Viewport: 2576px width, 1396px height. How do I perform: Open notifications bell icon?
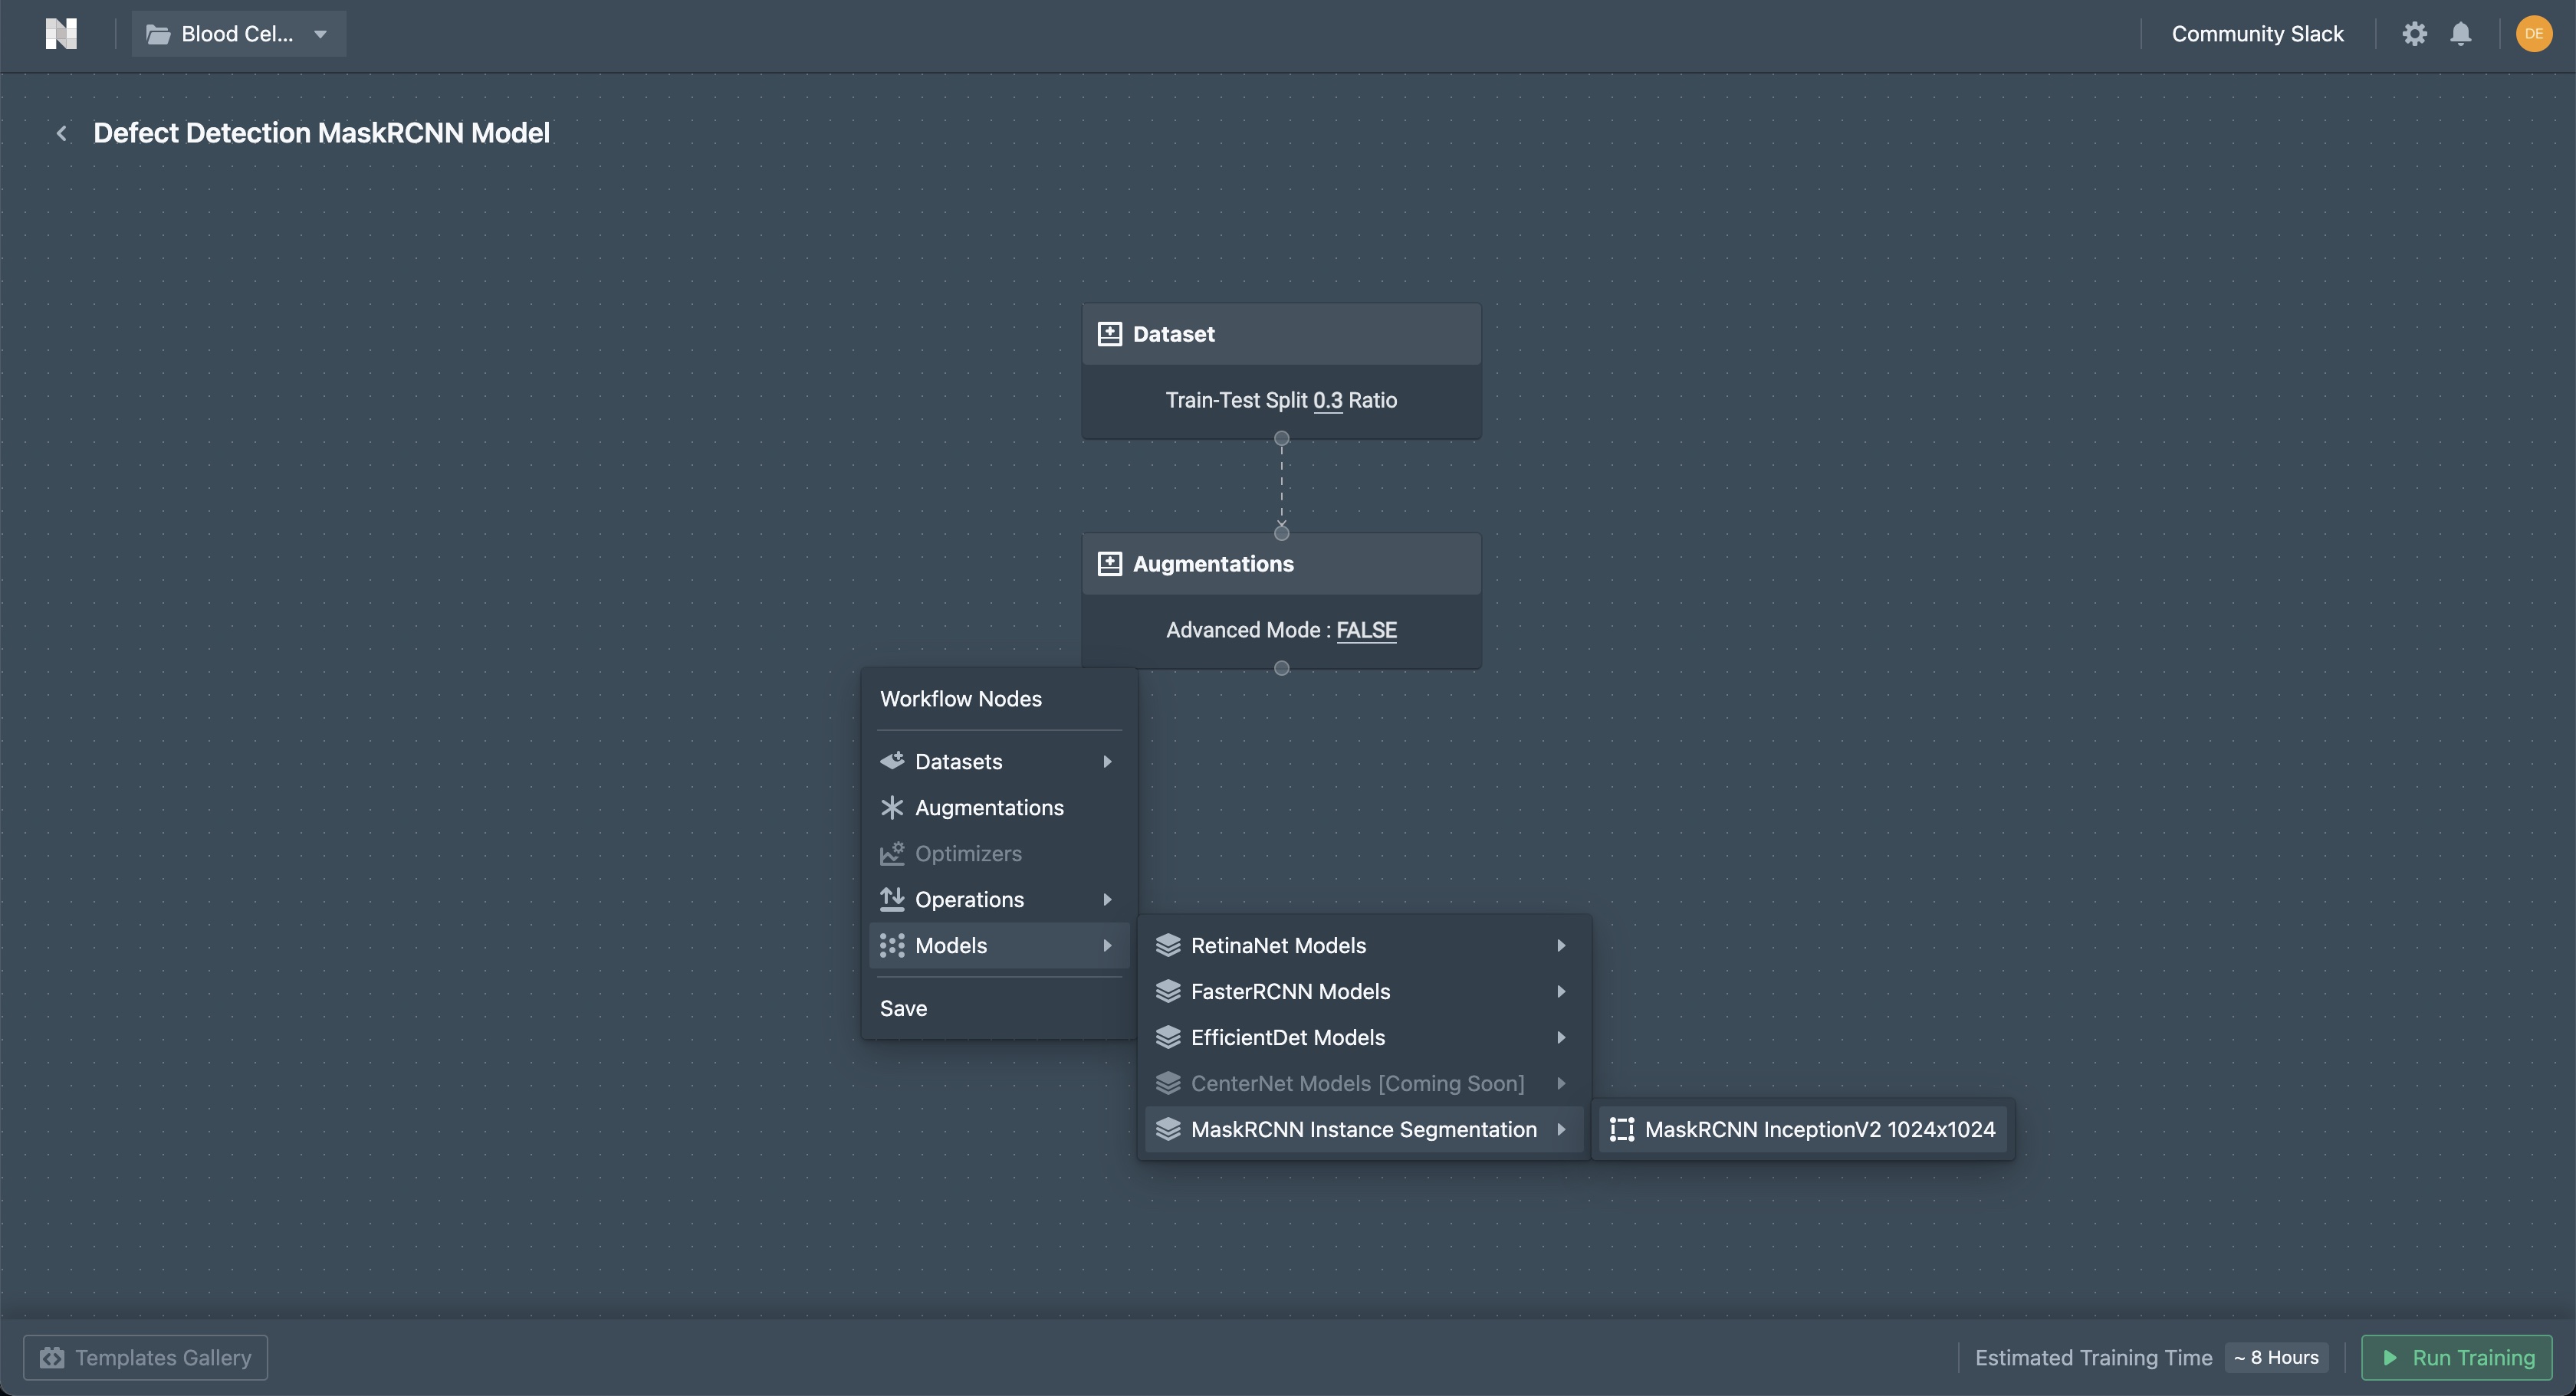click(x=2461, y=34)
